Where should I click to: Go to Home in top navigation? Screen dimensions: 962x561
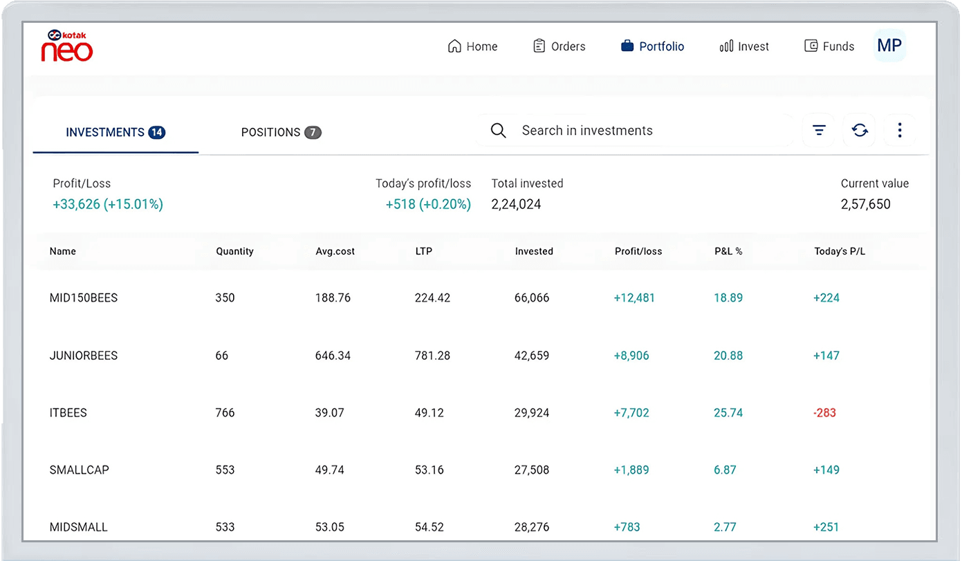click(x=473, y=46)
